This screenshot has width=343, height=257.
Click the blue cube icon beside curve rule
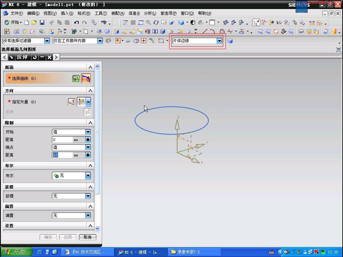click(230, 41)
